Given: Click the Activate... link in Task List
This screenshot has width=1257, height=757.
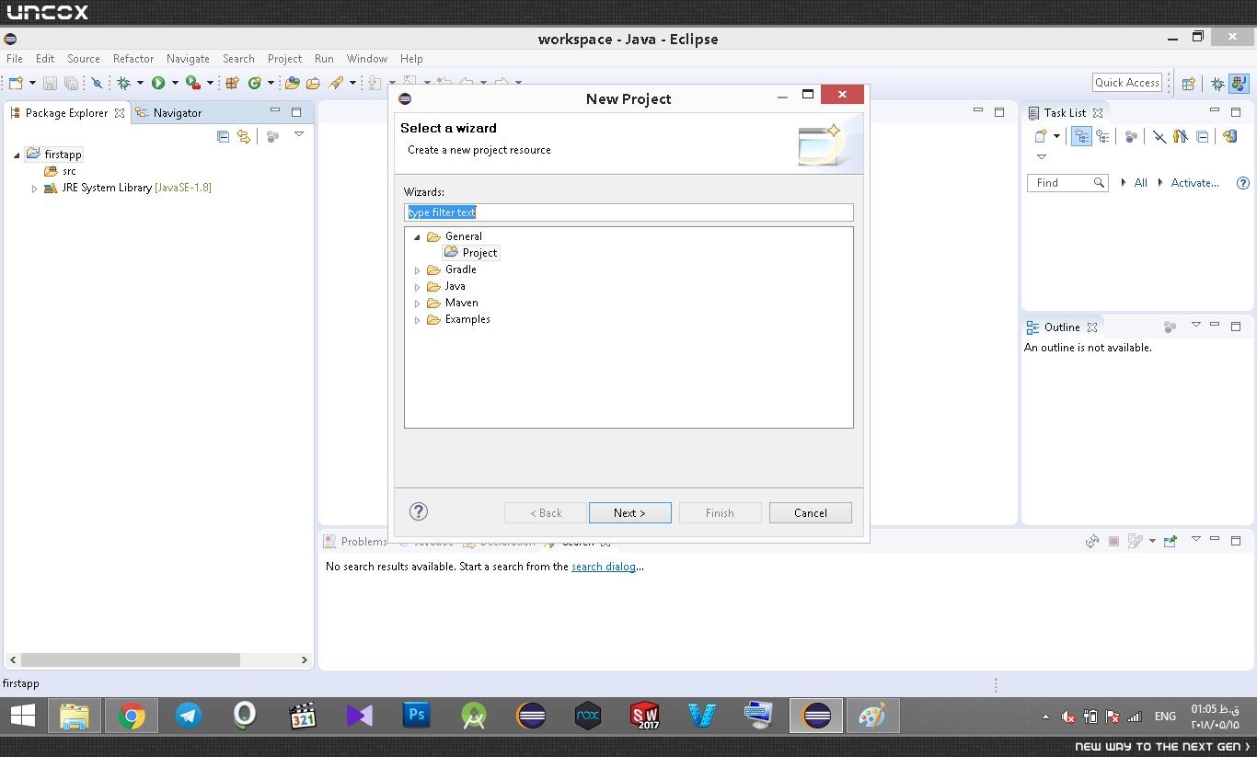Looking at the screenshot, I should 1194,183.
